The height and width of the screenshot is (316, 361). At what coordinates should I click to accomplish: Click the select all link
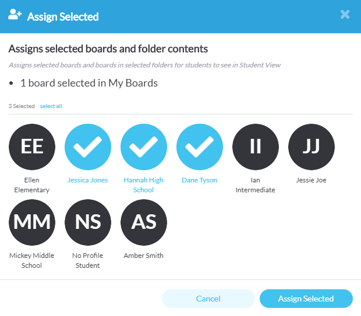pyautogui.click(x=51, y=106)
